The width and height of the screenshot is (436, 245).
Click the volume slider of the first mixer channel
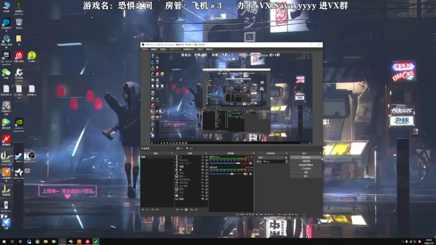click(226, 163)
